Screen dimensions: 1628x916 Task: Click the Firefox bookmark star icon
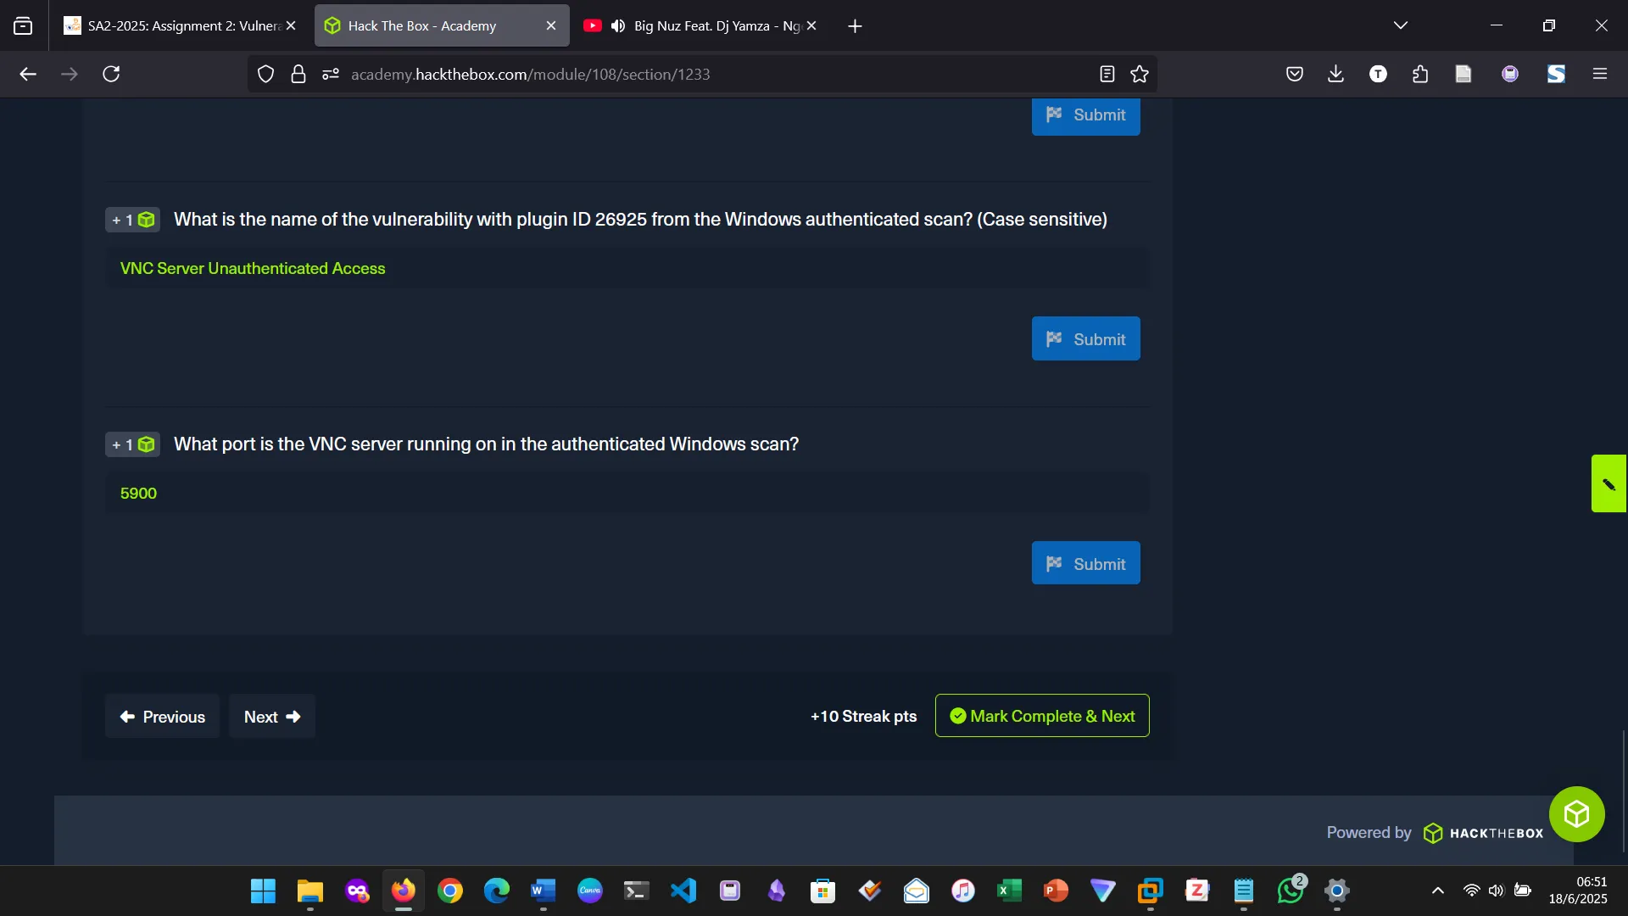pos(1140,74)
